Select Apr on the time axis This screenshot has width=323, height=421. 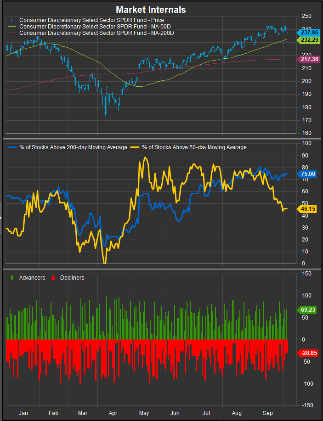click(113, 412)
